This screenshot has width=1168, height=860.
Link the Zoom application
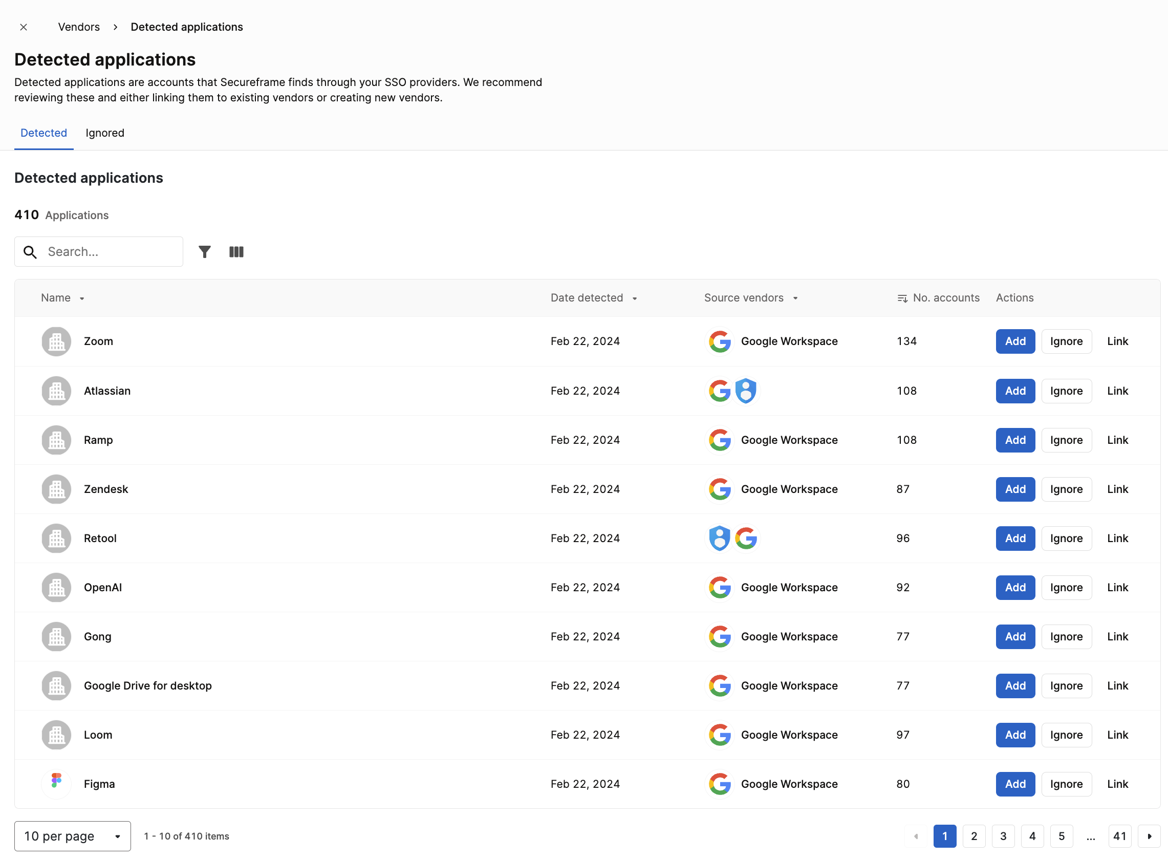click(x=1117, y=341)
